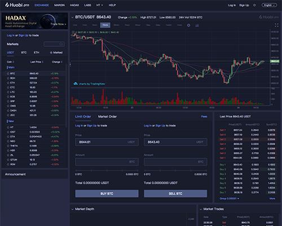The image size is (282, 226).
Task: Star the QTUM row
Action: coord(8,160)
